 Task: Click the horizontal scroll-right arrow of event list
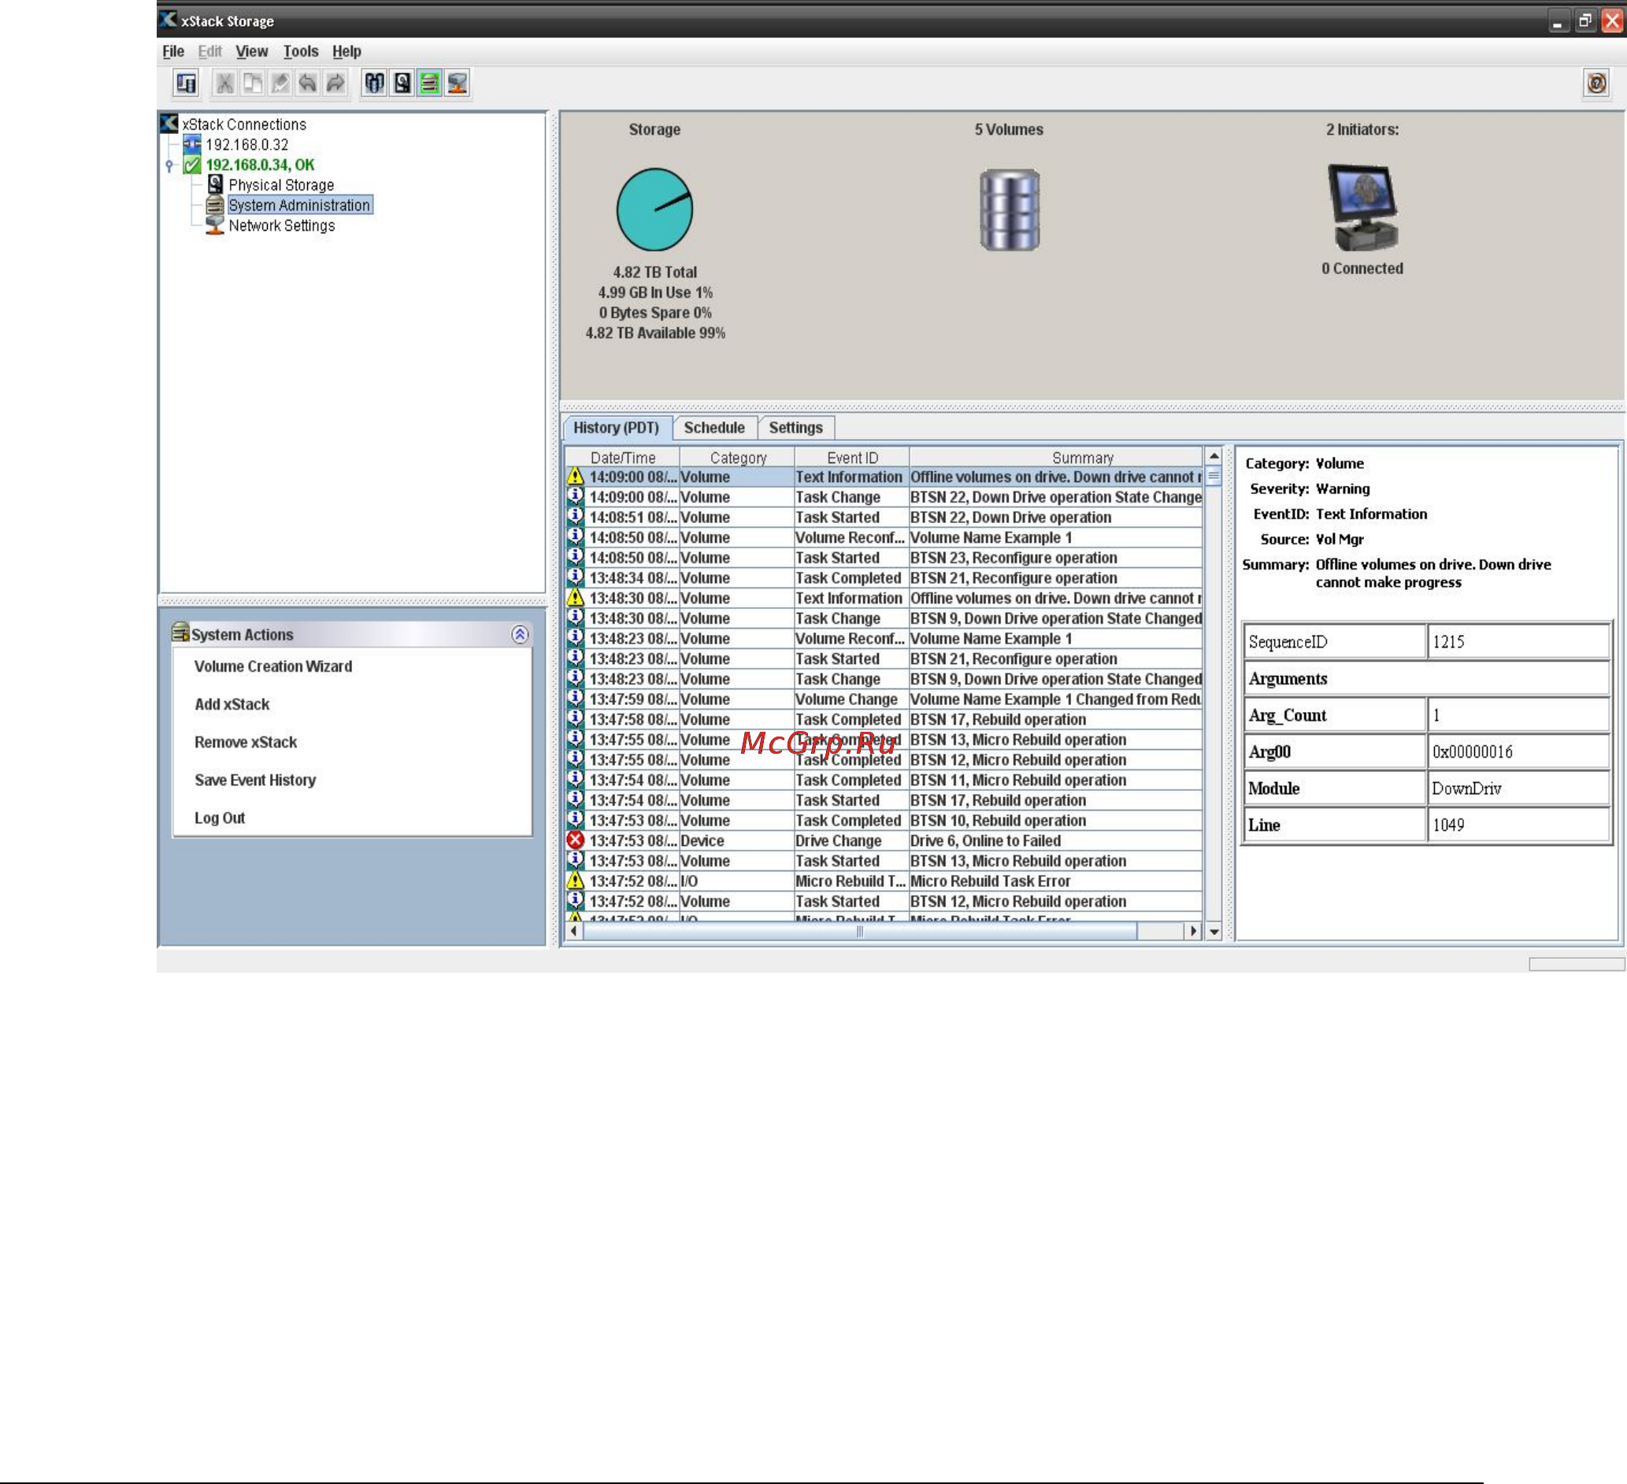point(1193,931)
